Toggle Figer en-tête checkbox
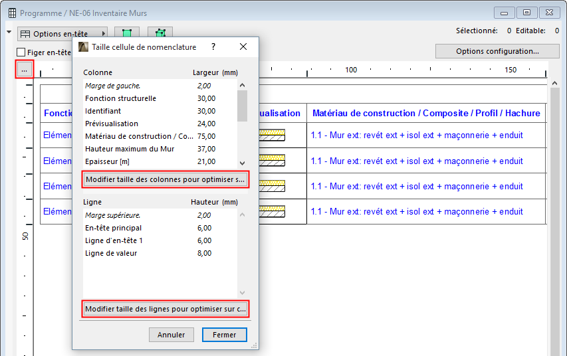 coord(21,52)
